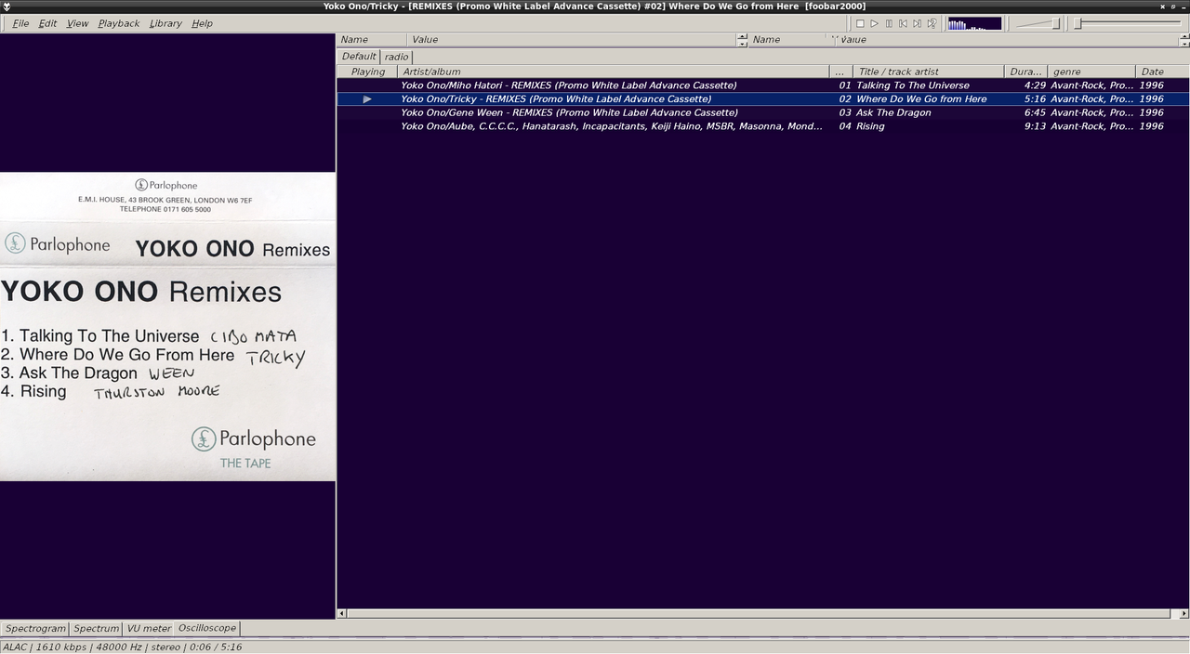Adjust the volume slider

[1038, 23]
